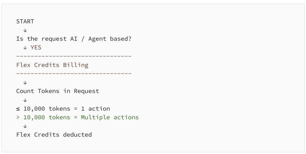Click the arrow below Count Tokens in Request

point(25,100)
